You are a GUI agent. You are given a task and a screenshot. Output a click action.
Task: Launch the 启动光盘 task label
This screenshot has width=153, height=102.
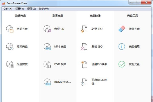click(x=22, y=47)
